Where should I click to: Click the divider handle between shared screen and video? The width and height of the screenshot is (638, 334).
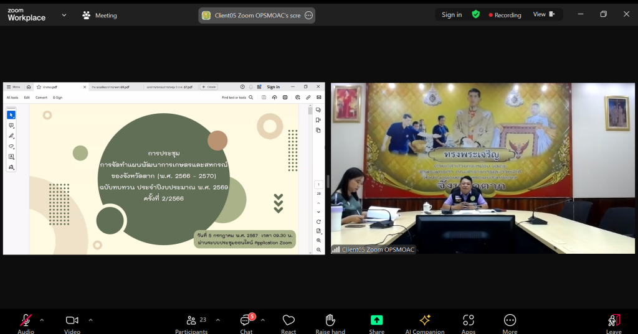(x=328, y=182)
